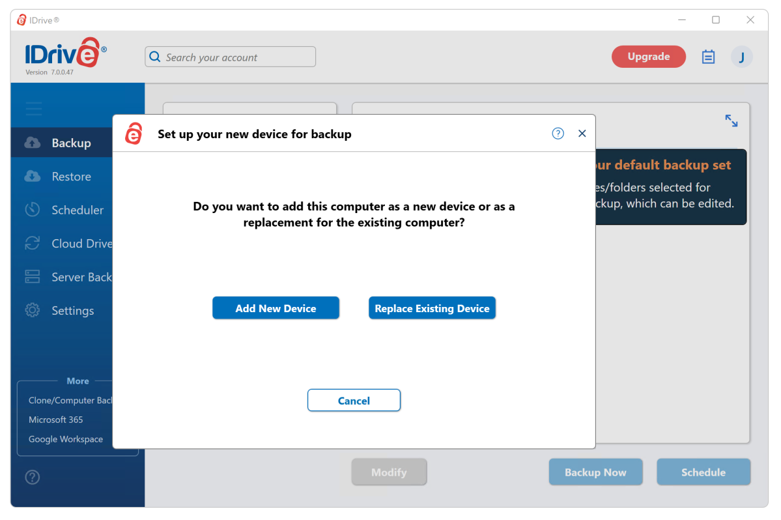The image size is (781, 520).
Task: Minimize the IDrive window
Action: pyautogui.click(x=682, y=20)
